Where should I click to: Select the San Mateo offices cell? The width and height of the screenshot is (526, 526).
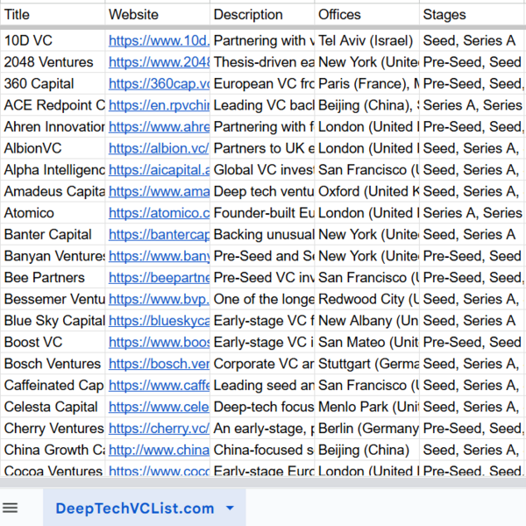[x=366, y=342]
